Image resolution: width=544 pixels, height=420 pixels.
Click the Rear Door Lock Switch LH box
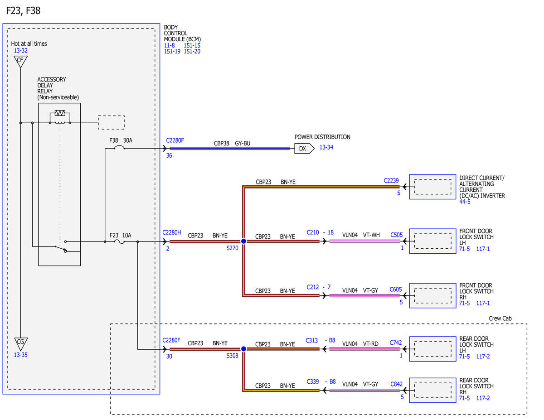pyautogui.click(x=433, y=349)
